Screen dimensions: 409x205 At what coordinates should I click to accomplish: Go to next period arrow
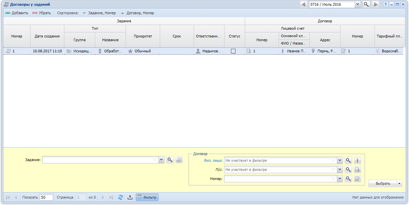pyautogui.click(x=375, y=4)
